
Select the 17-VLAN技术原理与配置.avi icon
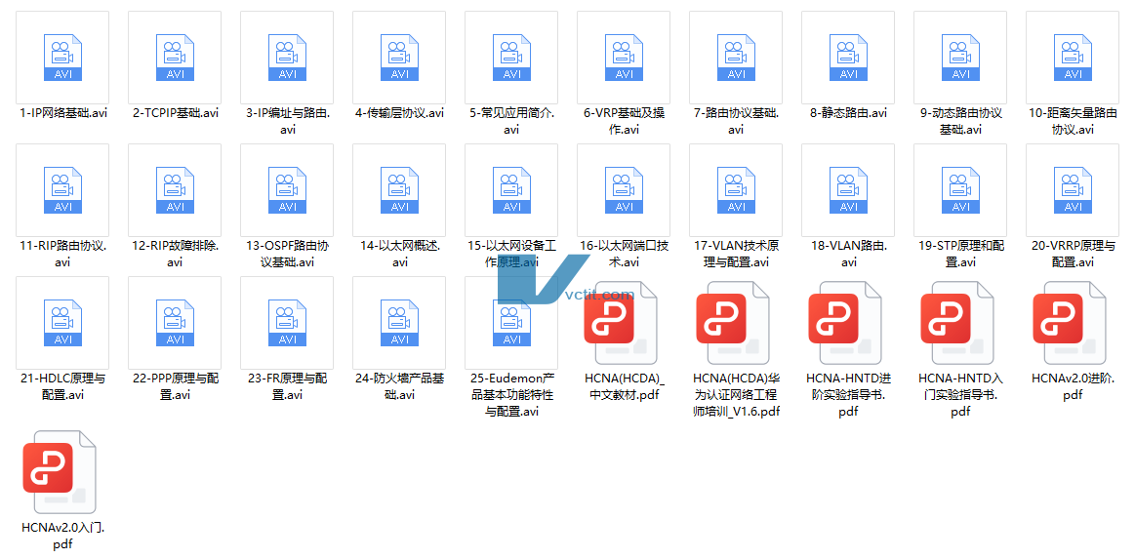coord(736,190)
